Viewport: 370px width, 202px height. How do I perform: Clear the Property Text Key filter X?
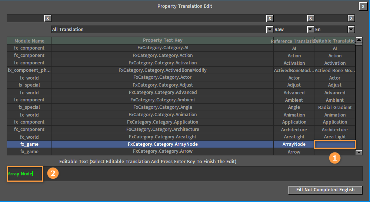[x=270, y=18]
